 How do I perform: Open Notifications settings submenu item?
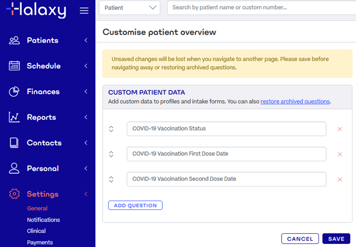pos(43,220)
